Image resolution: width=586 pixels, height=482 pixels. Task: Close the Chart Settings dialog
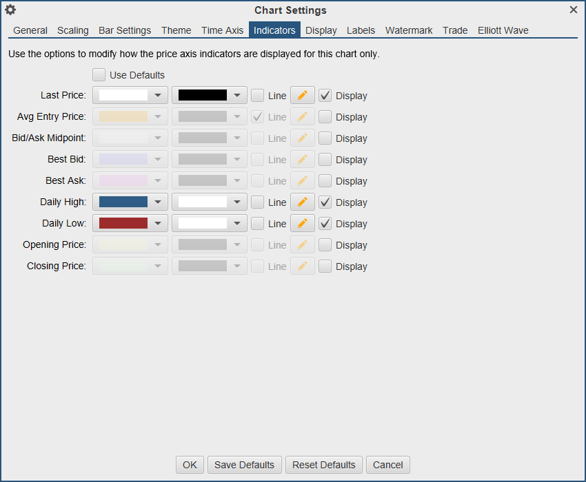point(574,10)
